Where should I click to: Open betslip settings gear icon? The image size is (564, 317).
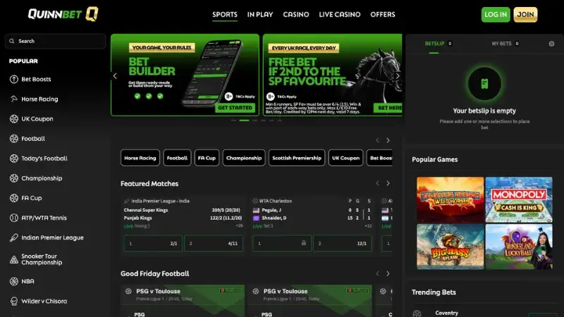click(x=551, y=44)
